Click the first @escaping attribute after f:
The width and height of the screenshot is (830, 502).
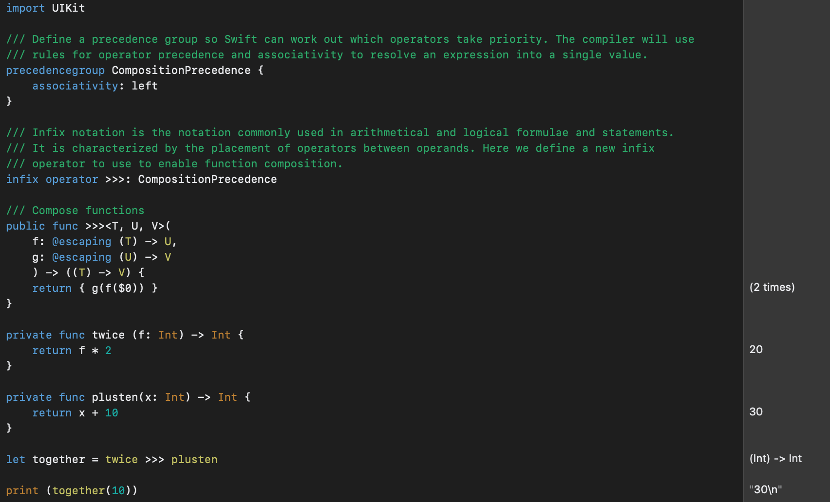[82, 242]
